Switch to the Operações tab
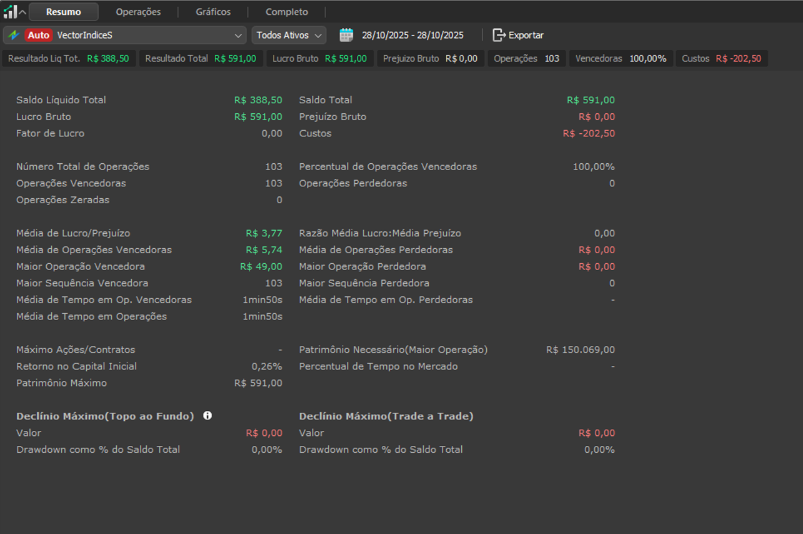 click(x=138, y=12)
